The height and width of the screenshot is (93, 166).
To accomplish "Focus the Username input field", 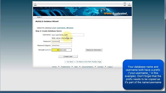I will (x=74, y=35).
